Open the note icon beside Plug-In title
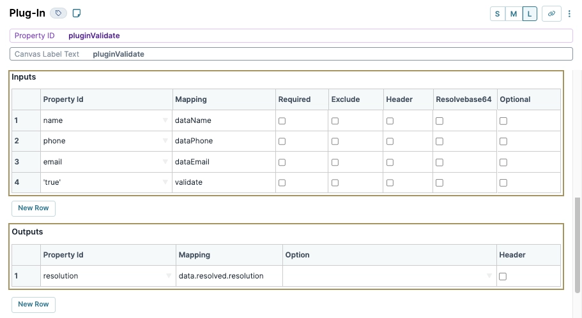 (x=77, y=13)
